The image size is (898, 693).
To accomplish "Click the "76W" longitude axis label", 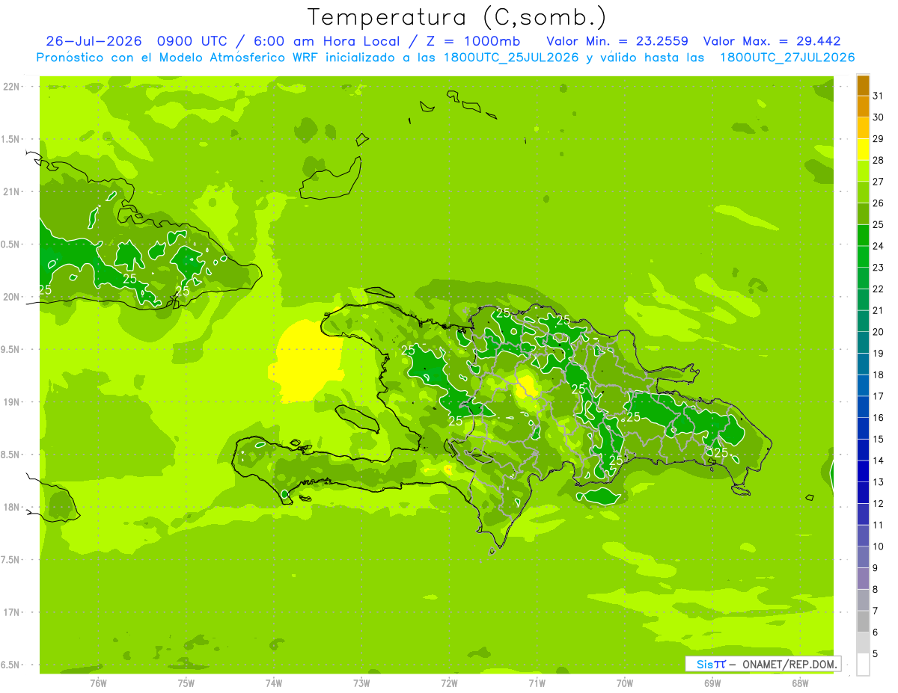I will [98, 683].
